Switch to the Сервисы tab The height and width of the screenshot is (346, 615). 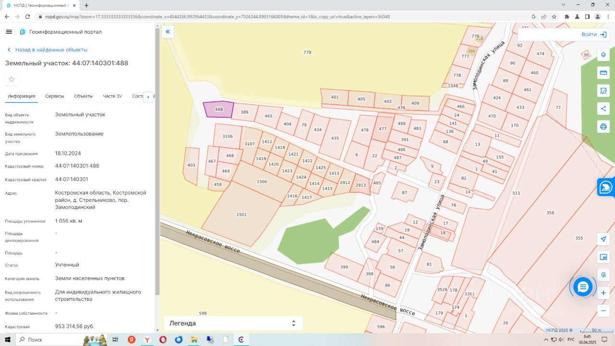[55, 96]
